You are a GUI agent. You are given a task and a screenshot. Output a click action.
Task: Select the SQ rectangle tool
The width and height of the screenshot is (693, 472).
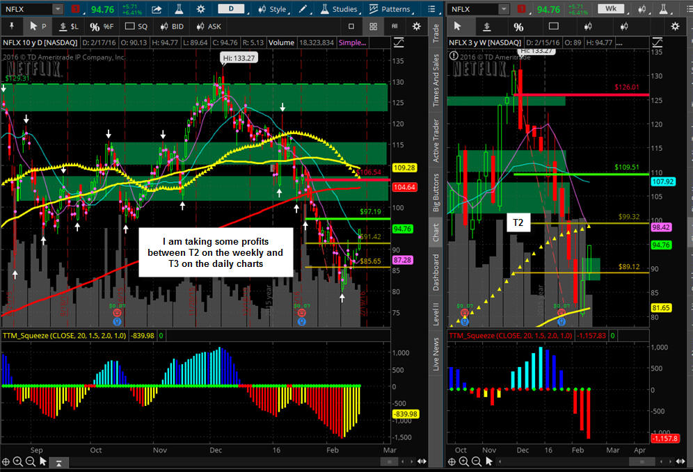coord(136,26)
